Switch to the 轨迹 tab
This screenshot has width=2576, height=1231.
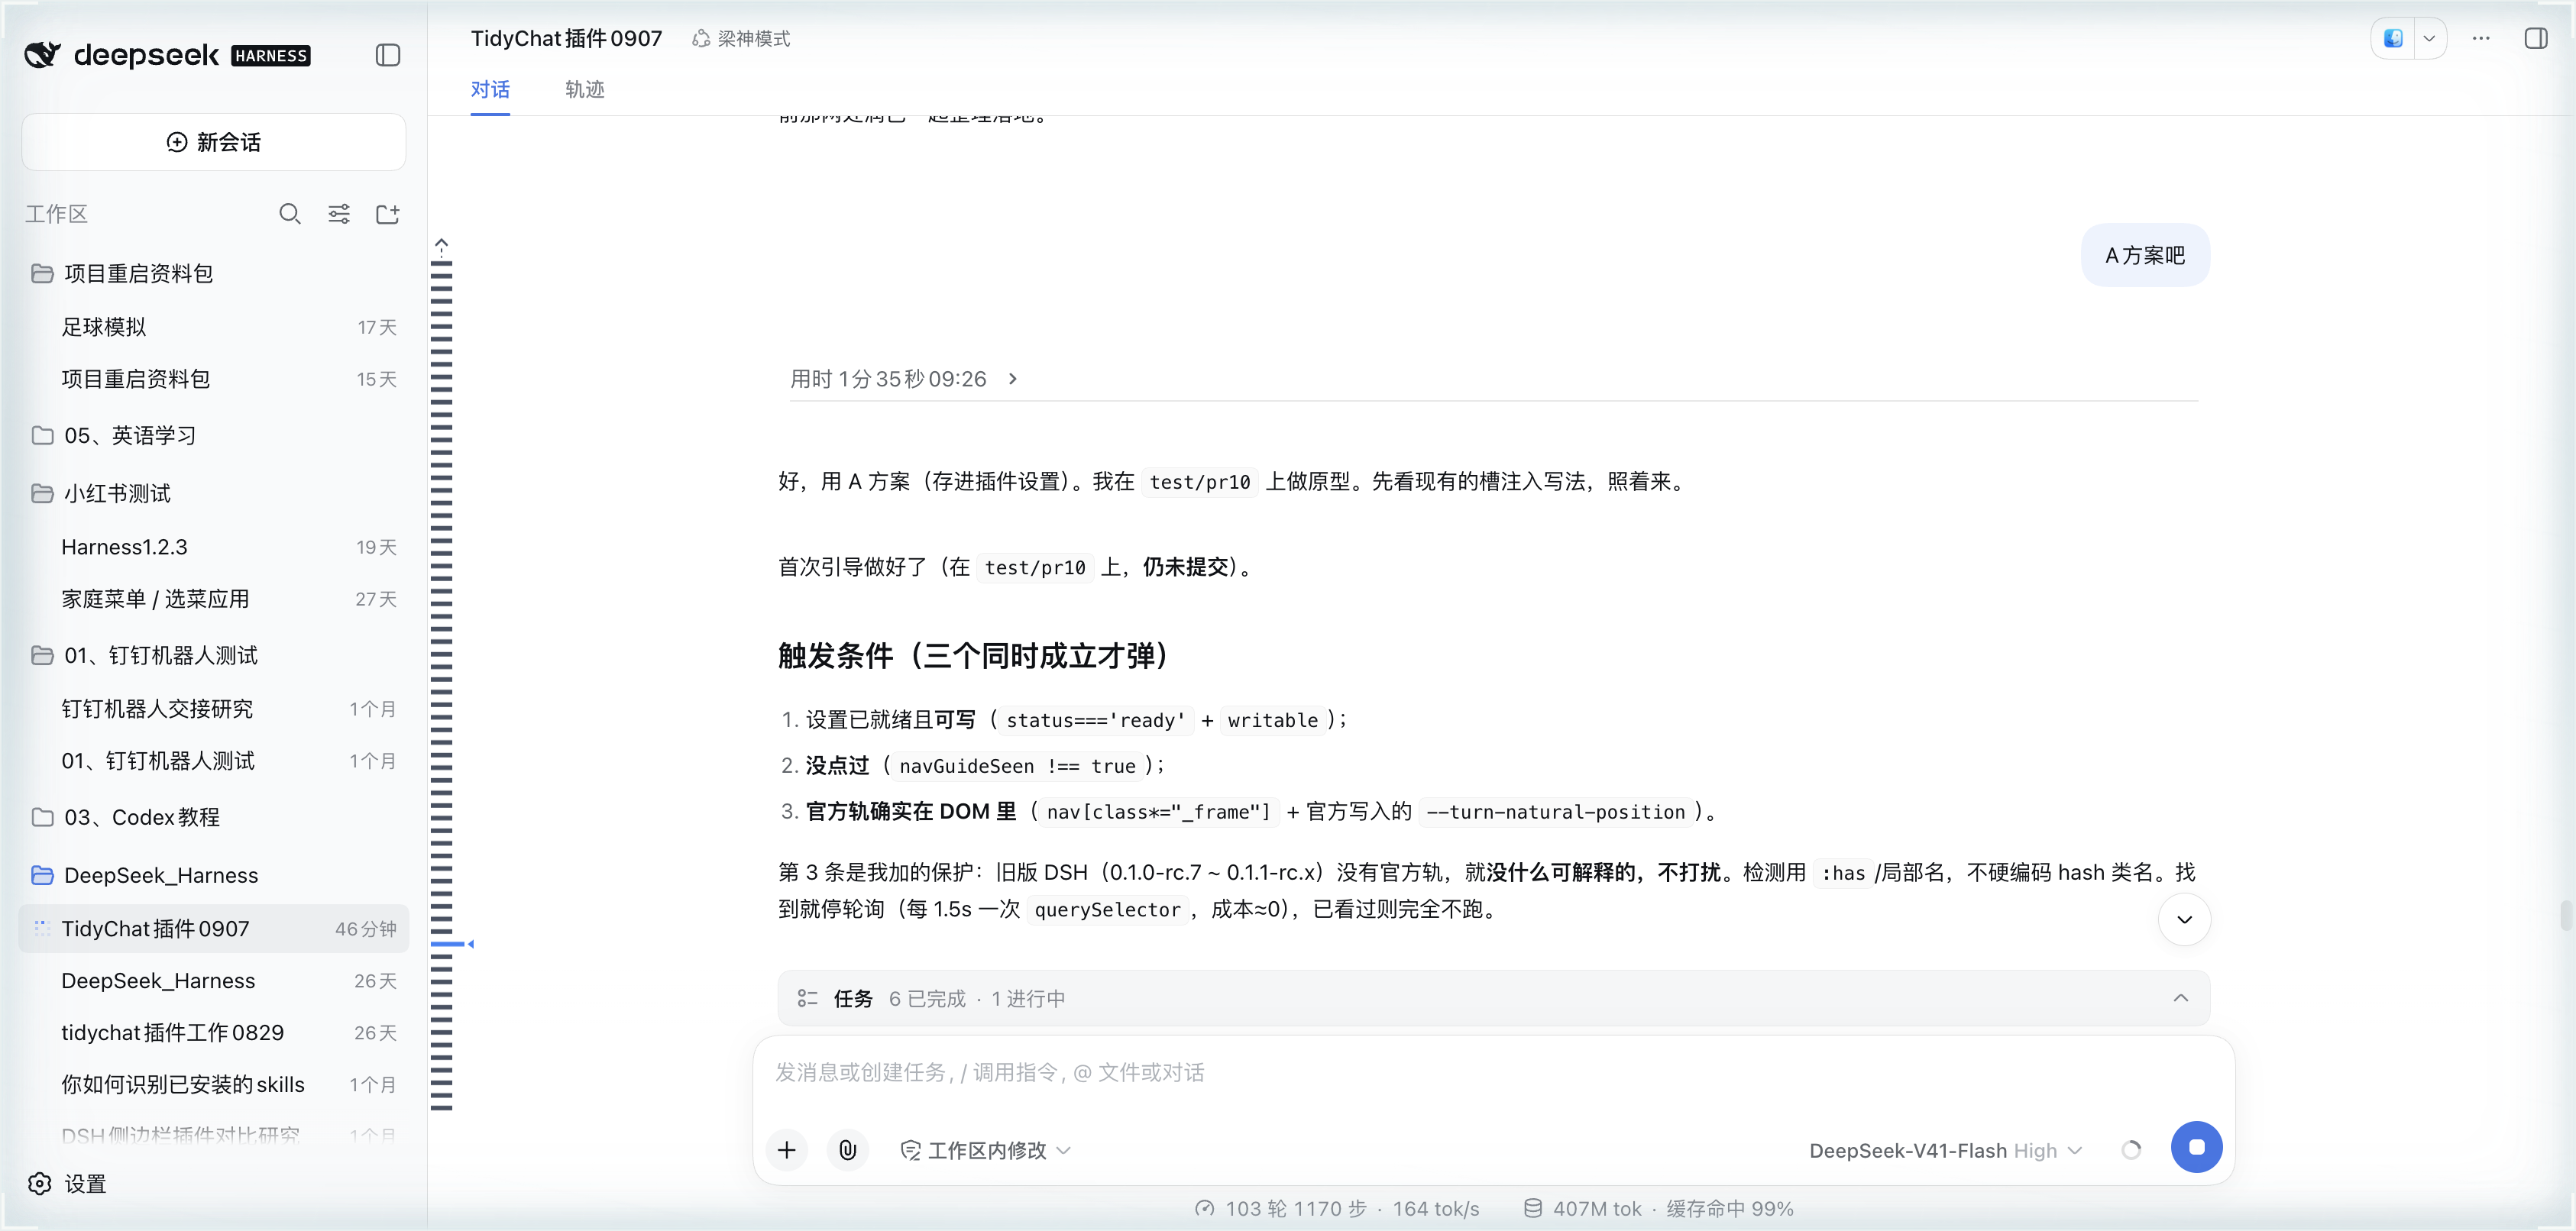[x=585, y=90]
